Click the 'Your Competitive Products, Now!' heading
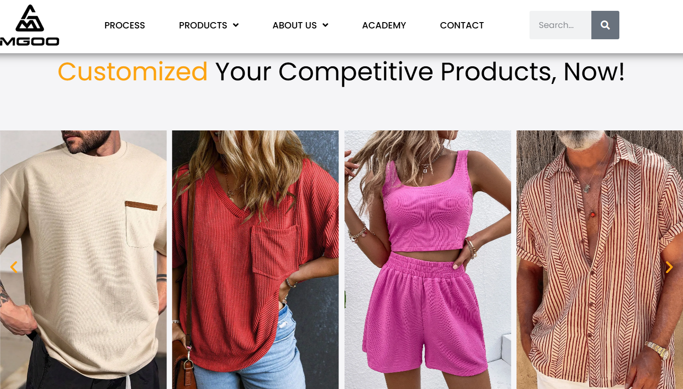683x389 pixels. (420, 72)
